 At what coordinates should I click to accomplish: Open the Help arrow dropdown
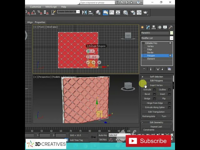(x=142, y=2)
